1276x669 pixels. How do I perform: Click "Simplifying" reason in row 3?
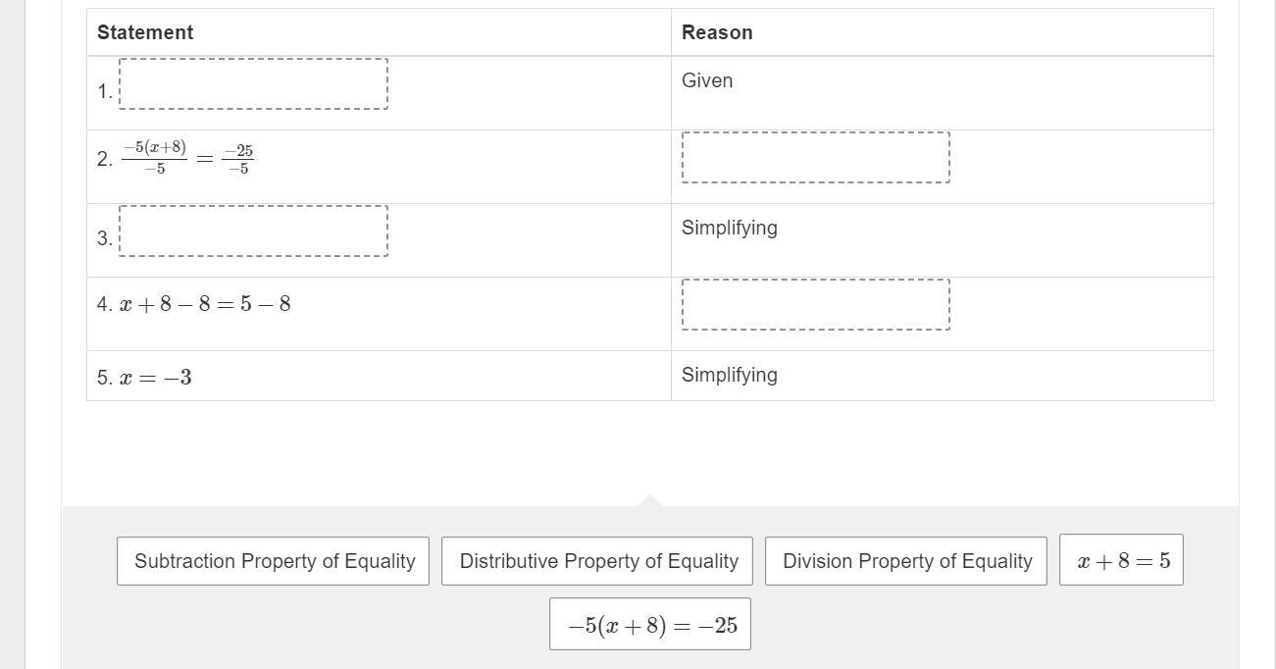click(729, 228)
